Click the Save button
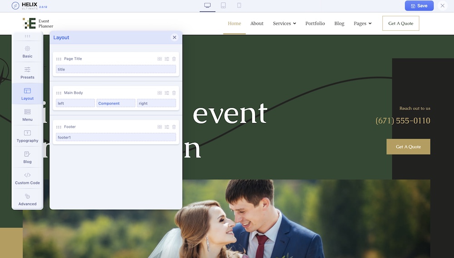 (419, 6)
